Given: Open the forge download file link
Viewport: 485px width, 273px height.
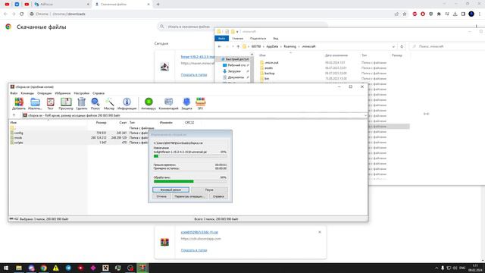Looking at the screenshot, I should (x=198, y=57).
